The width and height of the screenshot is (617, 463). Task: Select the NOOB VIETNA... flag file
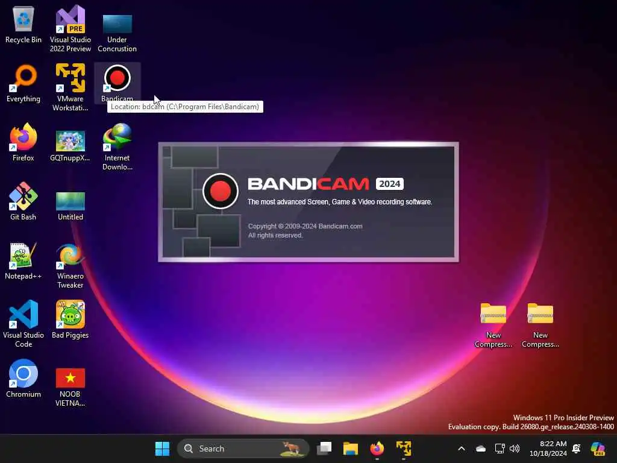(70, 388)
